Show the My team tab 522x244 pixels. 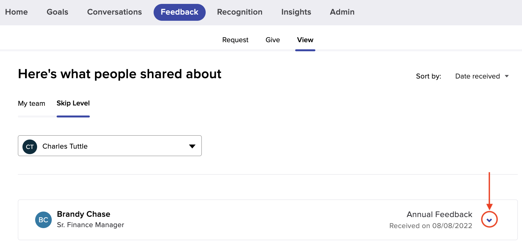tap(32, 104)
